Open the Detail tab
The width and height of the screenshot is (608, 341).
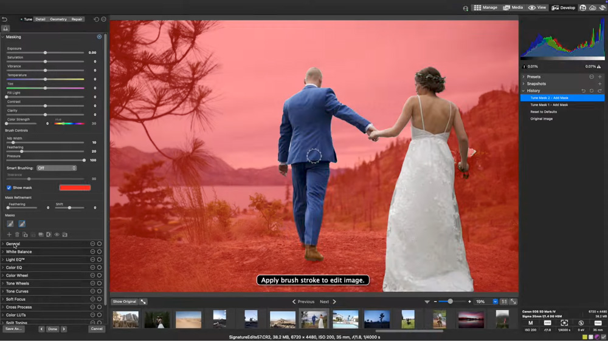(40, 19)
